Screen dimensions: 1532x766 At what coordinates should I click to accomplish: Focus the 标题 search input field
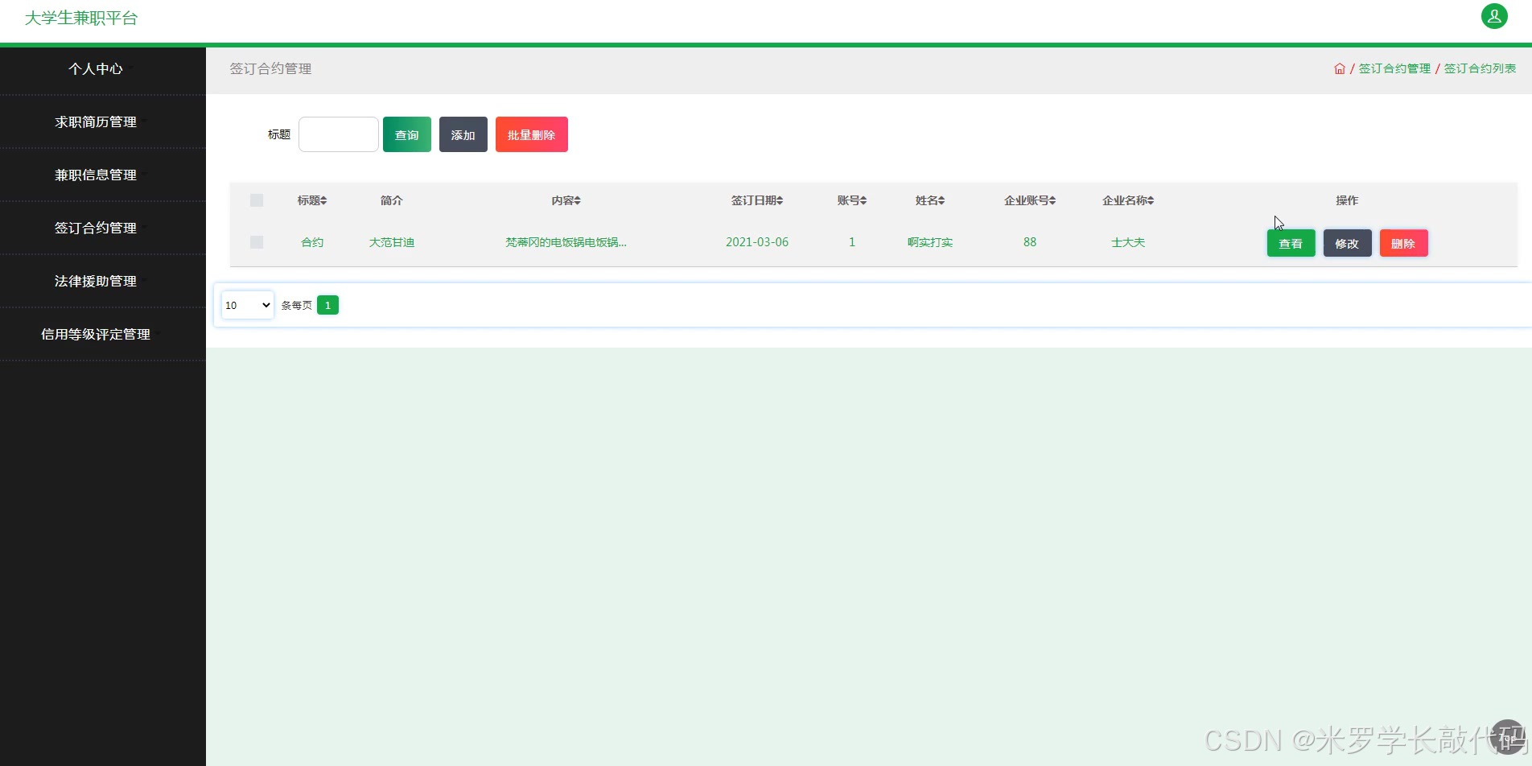click(x=339, y=134)
